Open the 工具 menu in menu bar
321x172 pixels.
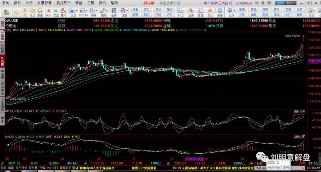[x=91, y=3]
